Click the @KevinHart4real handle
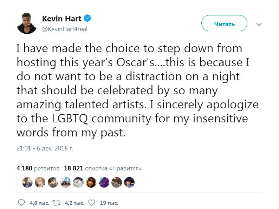 65,29
